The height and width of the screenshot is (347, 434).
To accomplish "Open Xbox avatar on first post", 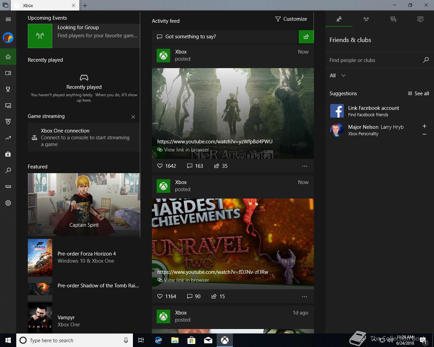I will [163, 56].
